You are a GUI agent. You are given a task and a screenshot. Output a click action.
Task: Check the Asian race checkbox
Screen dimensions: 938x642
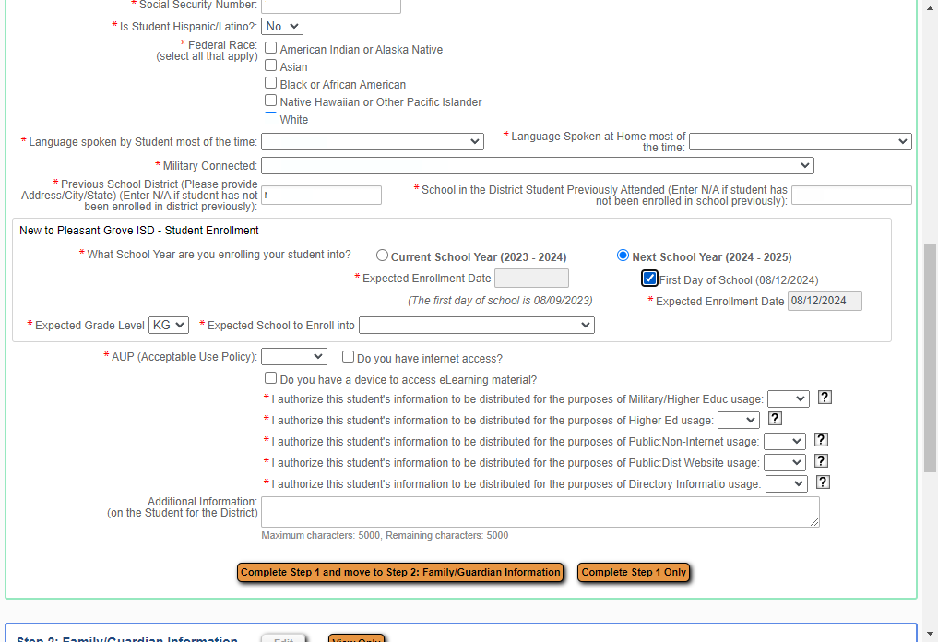(271, 65)
